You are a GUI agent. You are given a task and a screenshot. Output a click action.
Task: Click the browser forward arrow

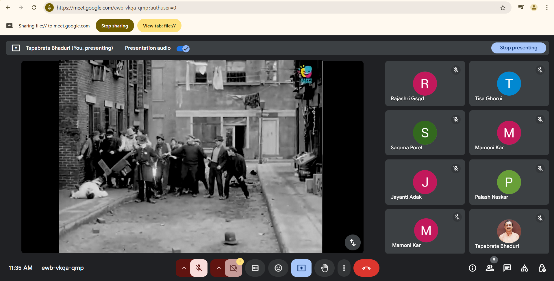pyautogui.click(x=21, y=8)
